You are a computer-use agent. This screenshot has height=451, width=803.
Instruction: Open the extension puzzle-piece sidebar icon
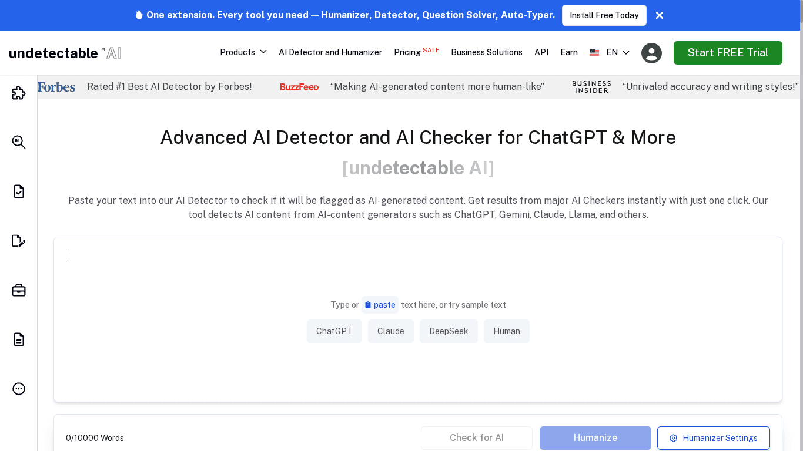pyautogui.click(x=19, y=93)
